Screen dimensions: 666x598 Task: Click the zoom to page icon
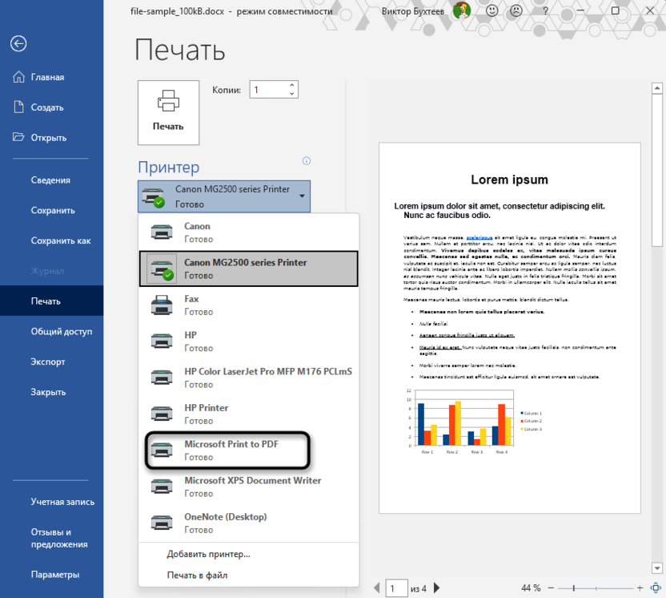tap(656, 588)
